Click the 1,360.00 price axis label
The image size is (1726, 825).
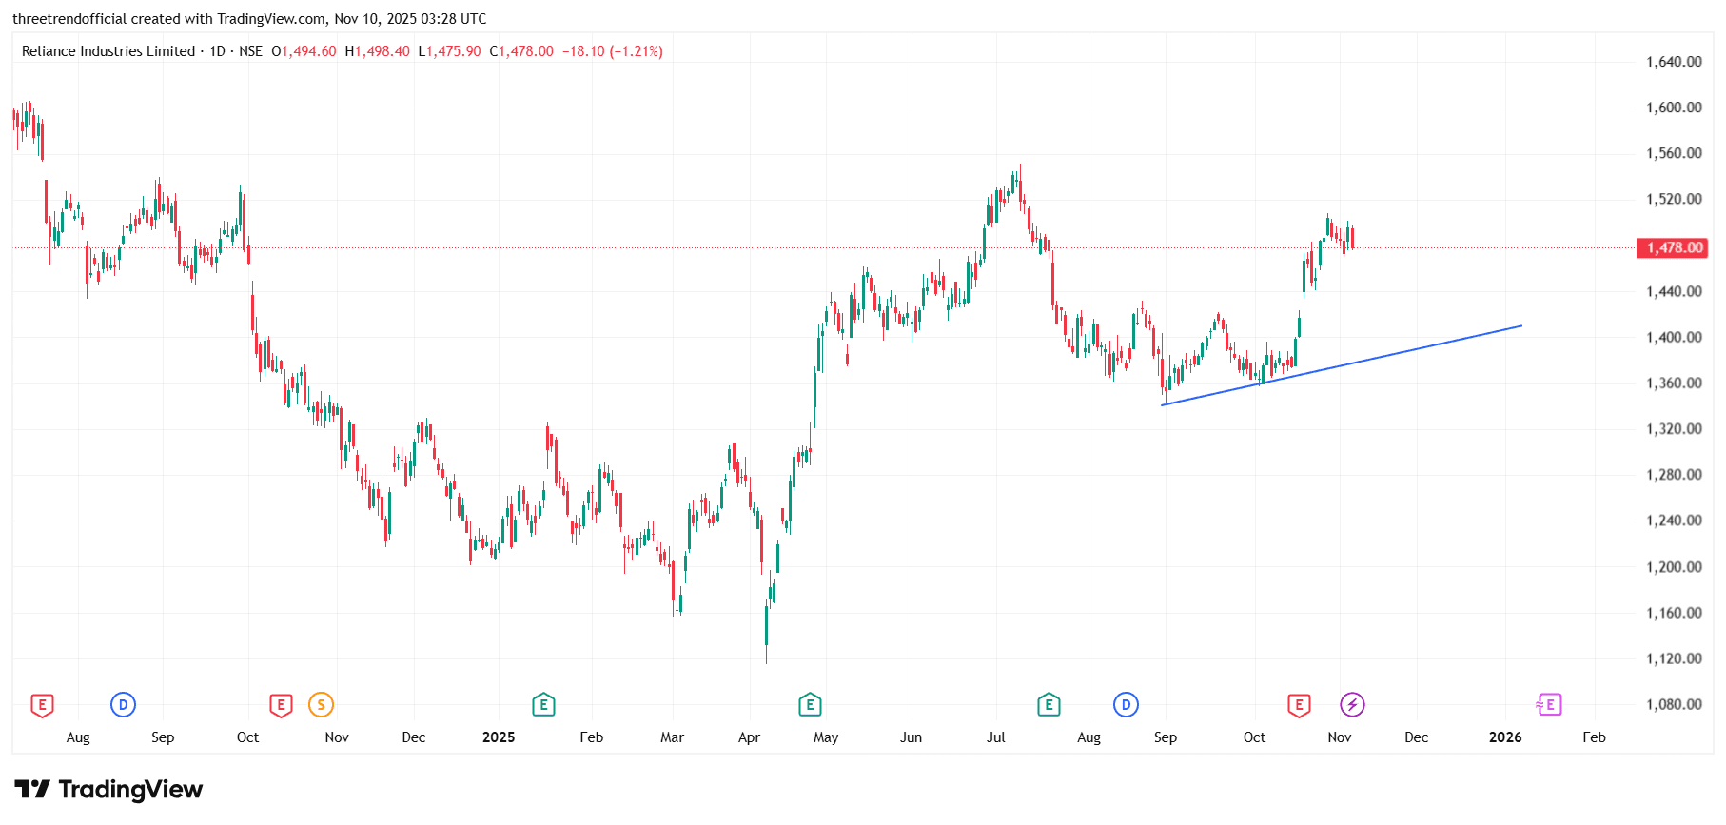pyautogui.click(x=1674, y=383)
